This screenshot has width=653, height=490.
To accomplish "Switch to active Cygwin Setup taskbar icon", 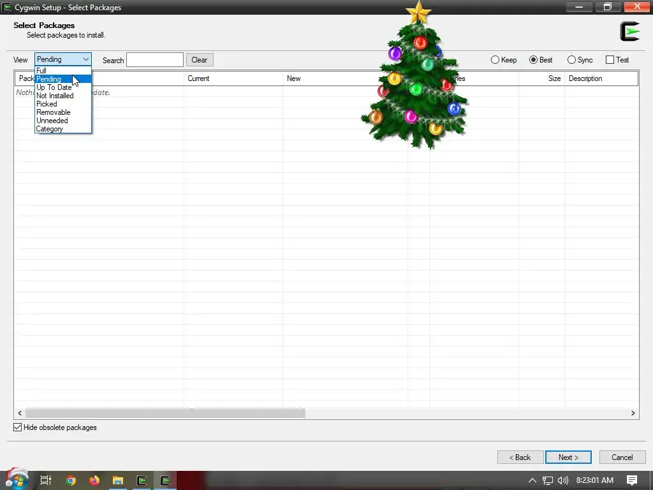I will (x=166, y=480).
